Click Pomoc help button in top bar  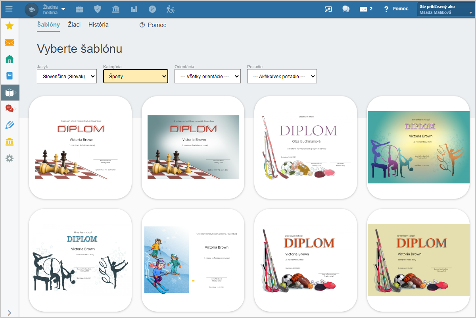click(396, 9)
